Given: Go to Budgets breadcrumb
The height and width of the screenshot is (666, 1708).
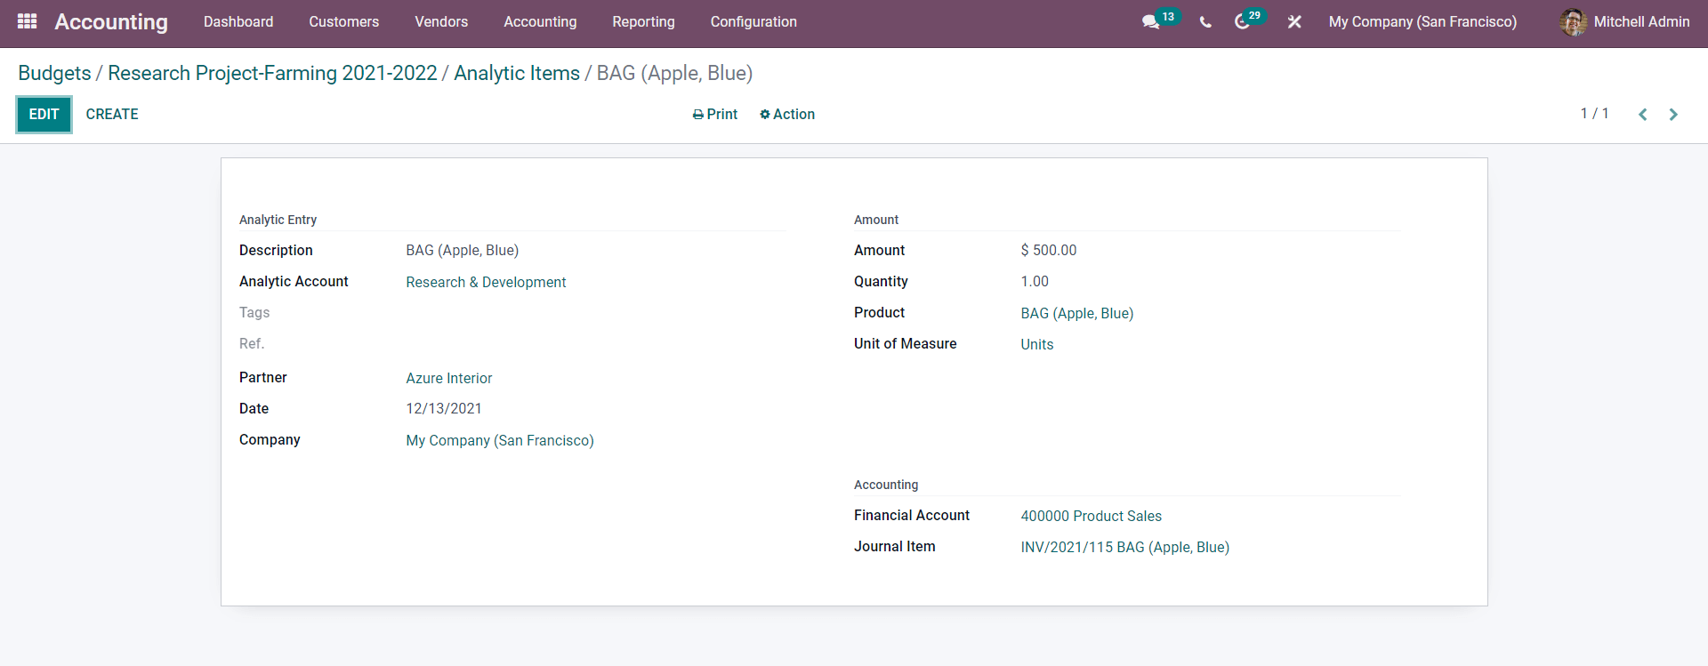Looking at the screenshot, I should coord(54,73).
